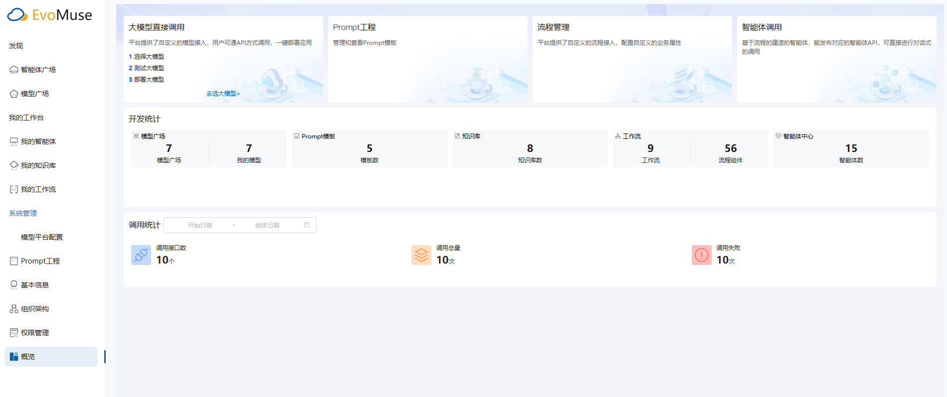
Task: Click the 模板数 count 5
Action: point(370,148)
